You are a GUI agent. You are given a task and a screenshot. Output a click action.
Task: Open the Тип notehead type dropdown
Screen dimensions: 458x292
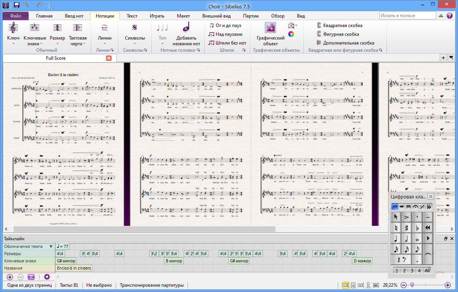(x=162, y=33)
